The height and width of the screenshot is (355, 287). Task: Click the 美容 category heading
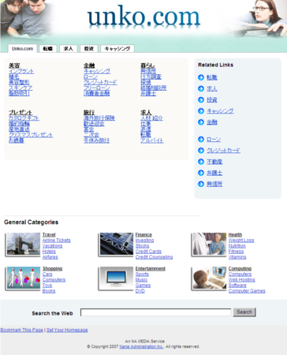pos(14,65)
